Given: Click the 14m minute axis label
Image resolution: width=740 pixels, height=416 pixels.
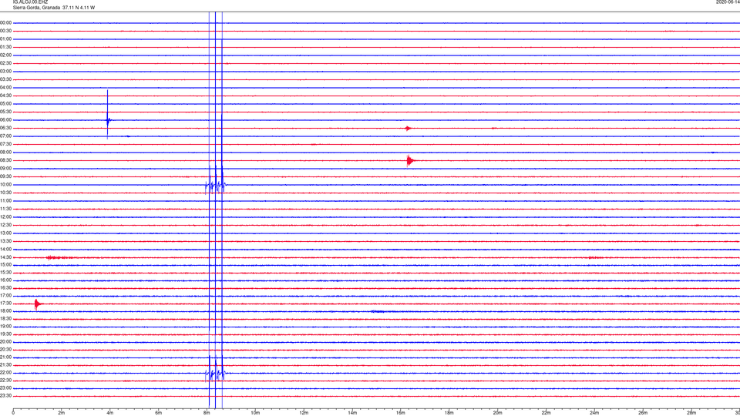Looking at the screenshot, I should point(352,413).
